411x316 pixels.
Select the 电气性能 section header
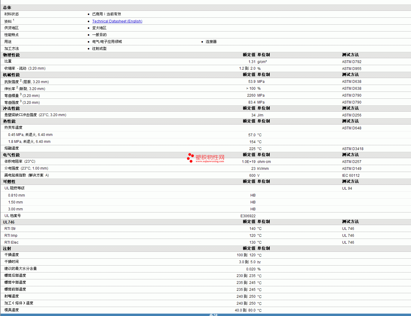pyautogui.click(x=11, y=155)
